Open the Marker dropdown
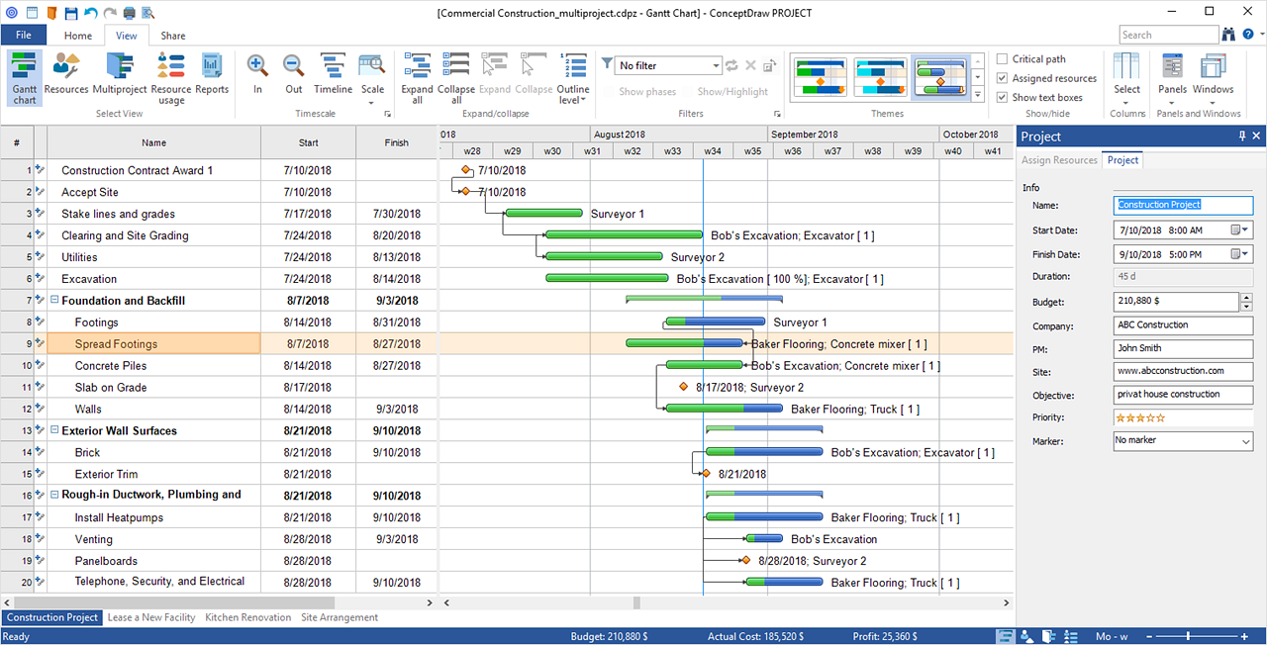 pos(1183,441)
